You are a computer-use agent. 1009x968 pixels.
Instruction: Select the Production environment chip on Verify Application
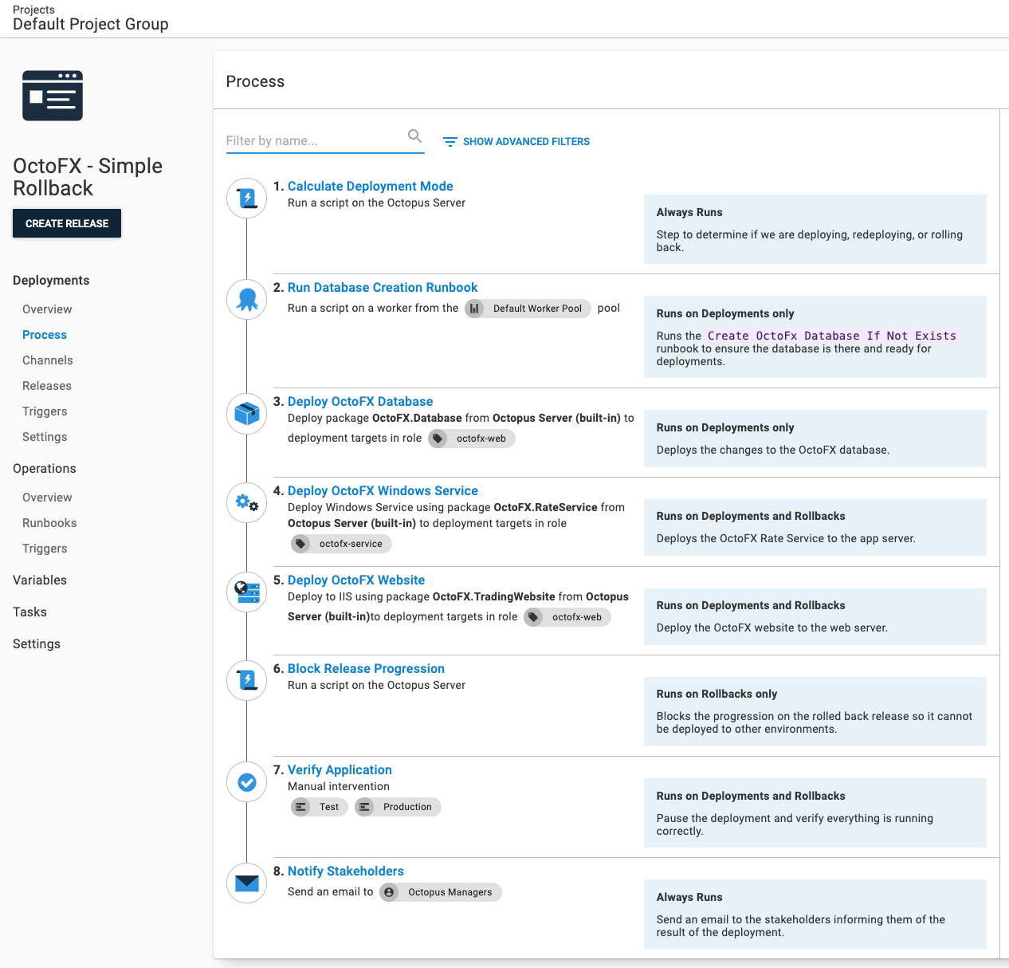397,806
